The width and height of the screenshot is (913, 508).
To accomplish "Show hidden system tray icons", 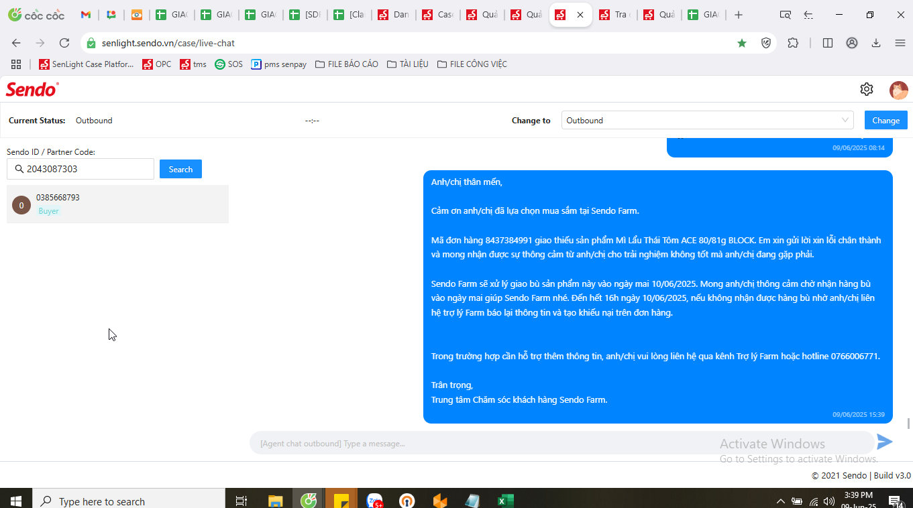I will pyautogui.click(x=780, y=501).
